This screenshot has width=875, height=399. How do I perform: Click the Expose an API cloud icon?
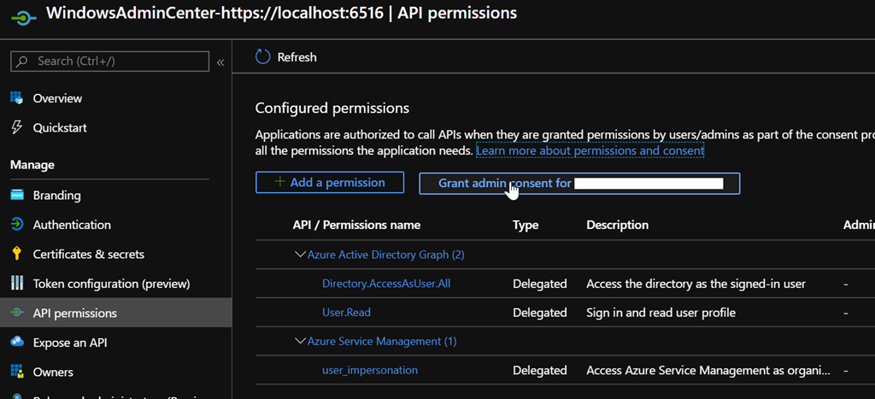17,343
